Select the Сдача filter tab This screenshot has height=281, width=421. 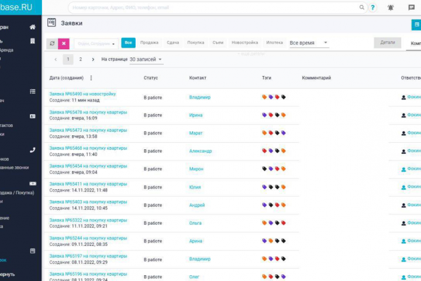click(173, 43)
